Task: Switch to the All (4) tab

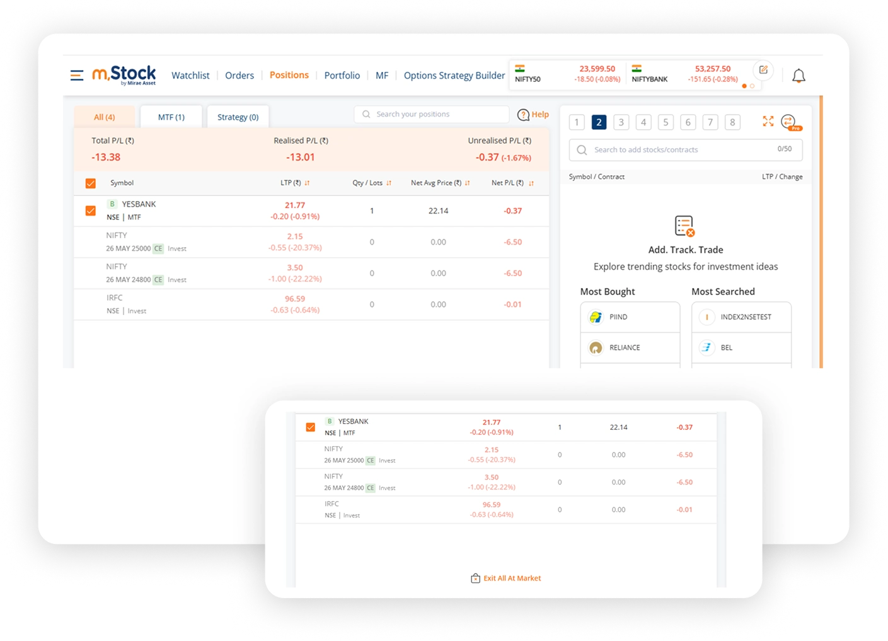Action: (105, 117)
